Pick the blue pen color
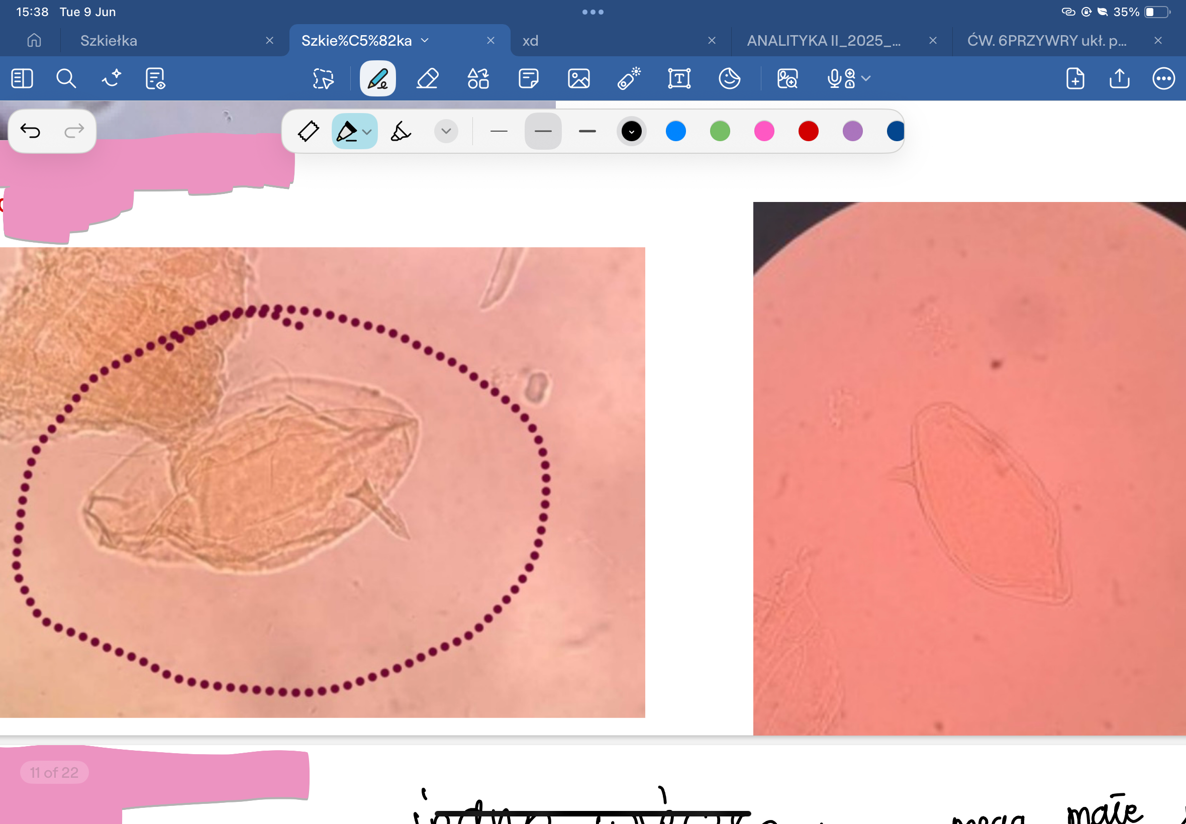The image size is (1186, 824). (676, 131)
